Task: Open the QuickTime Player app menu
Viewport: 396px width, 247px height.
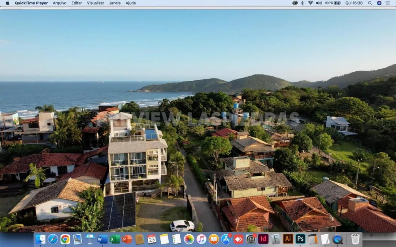Action: [x=31, y=3]
